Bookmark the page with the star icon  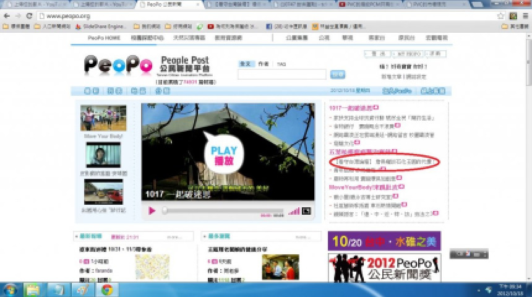tap(501, 15)
